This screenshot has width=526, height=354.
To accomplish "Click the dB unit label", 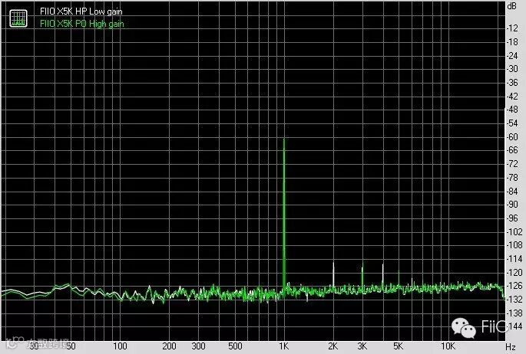I will click(x=512, y=5).
